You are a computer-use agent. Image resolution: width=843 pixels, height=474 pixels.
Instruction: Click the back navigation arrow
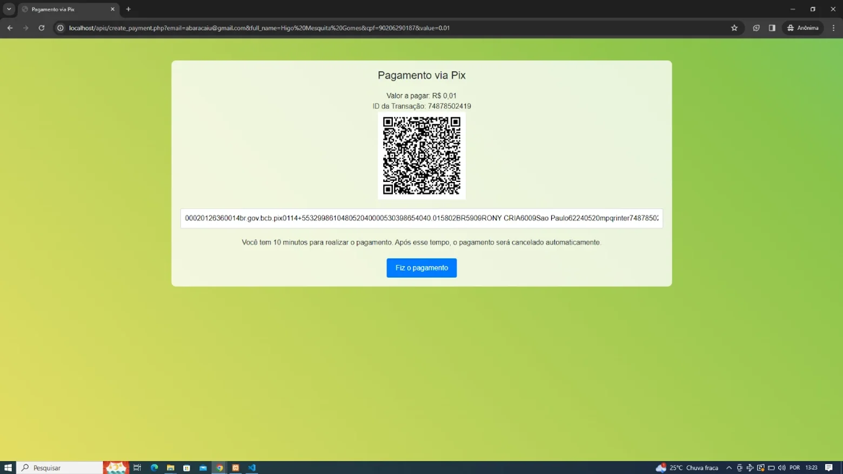point(10,28)
